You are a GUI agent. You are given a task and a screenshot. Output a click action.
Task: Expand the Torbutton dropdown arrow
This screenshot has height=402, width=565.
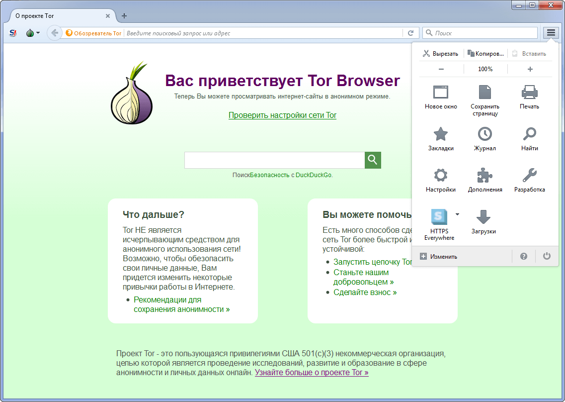pos(38,33)
